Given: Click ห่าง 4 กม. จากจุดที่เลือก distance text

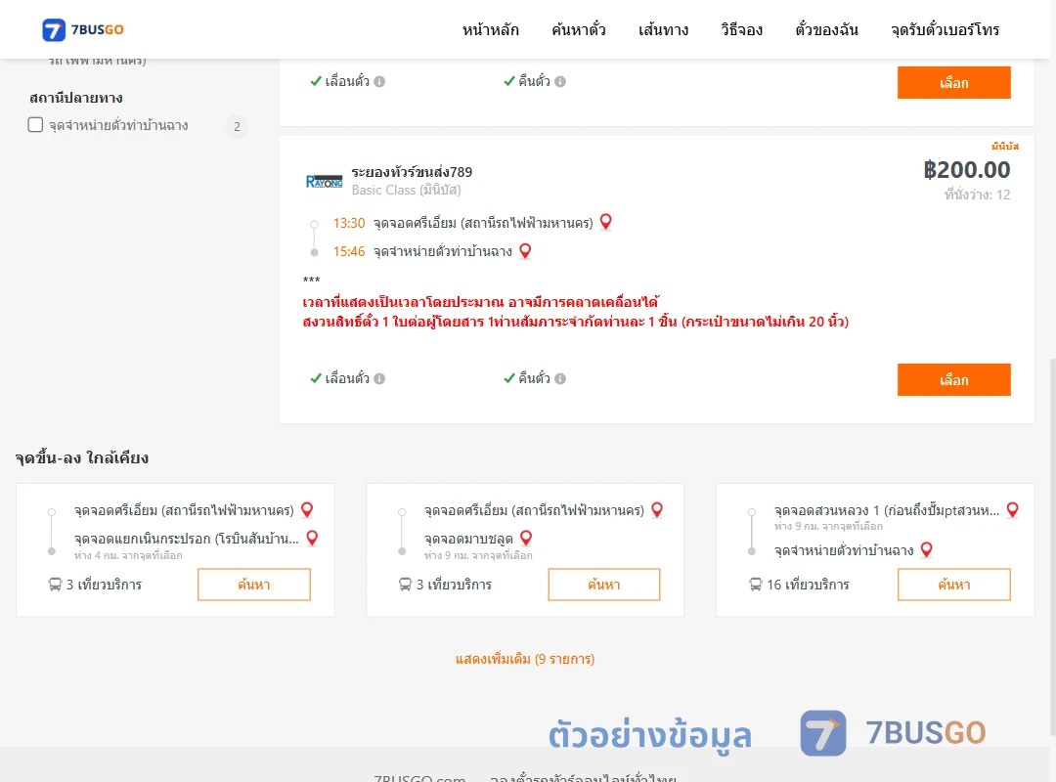Looking at the screenshot, I should pyautogui.click(x=129, y=555).
